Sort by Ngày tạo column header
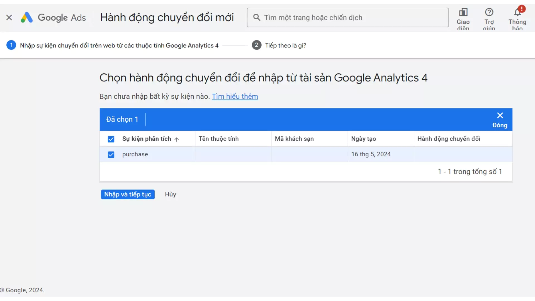 [363, 139]
